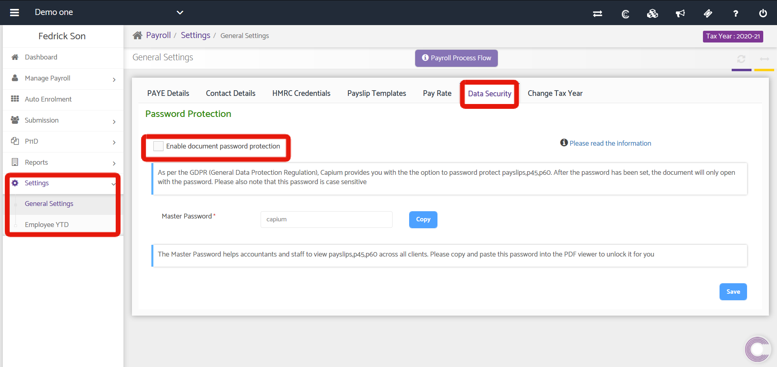Image resolution: width=777 pixels, height=367 pixels.
Task: Click the ticket icon in header
Action: click(708, 13)
